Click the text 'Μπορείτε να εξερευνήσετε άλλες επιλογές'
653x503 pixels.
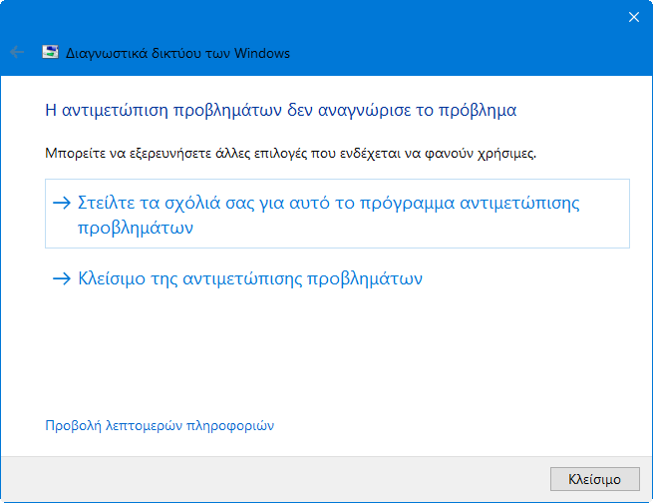click(169, 155)
